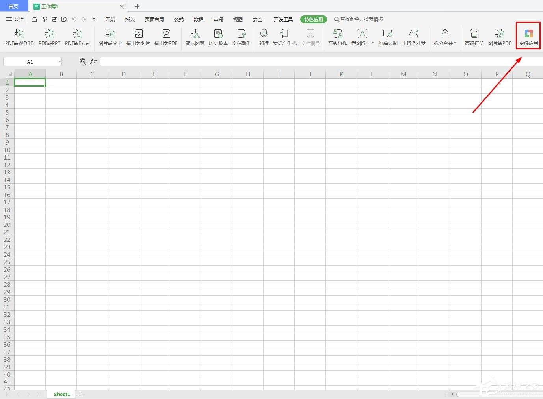Screen dimensions: 543x399
Task: Add a new worksheet with plus button
Action: pos(80,394)
